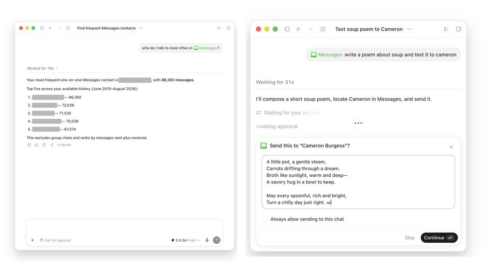This screenshot has height=274, width=487.
Task: Share icon next to the 11:09 AM timestamp
Action: click(x=51, y=145)
